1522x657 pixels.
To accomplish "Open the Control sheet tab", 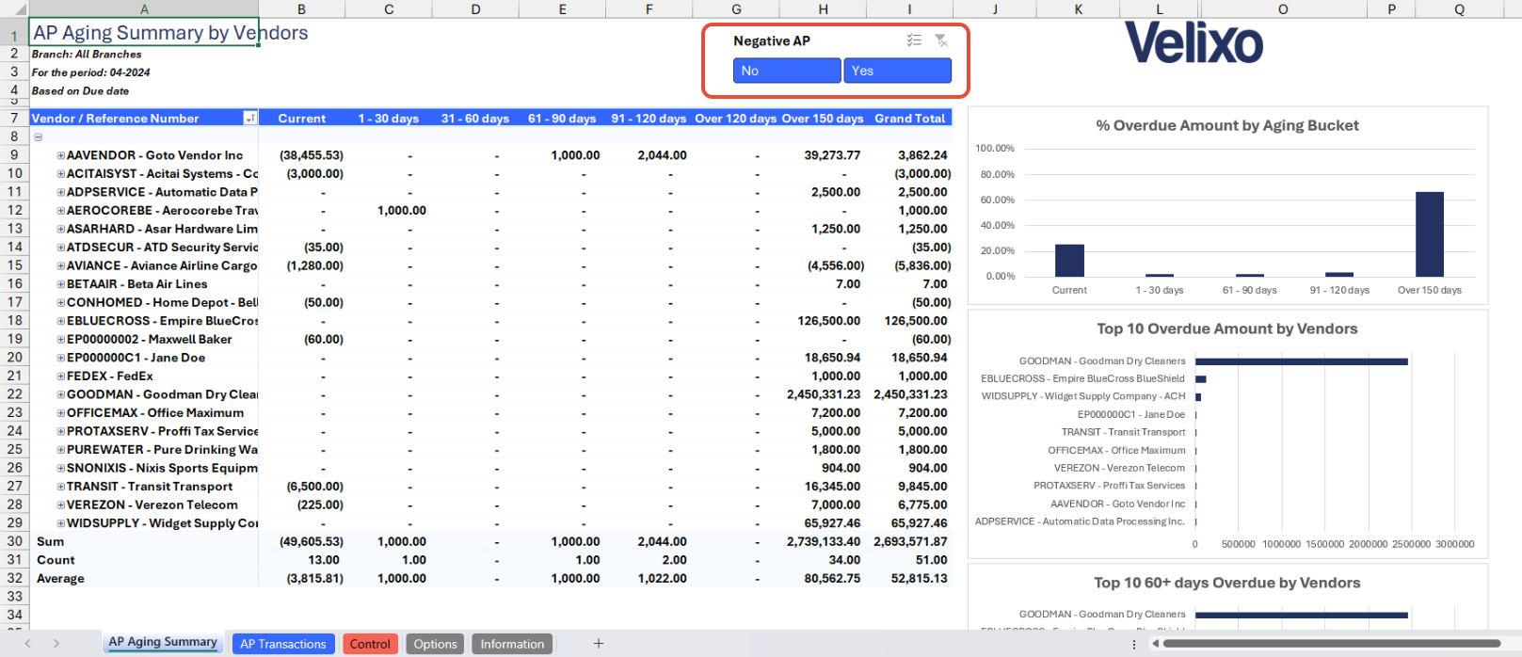I will [x=370, y=644].
